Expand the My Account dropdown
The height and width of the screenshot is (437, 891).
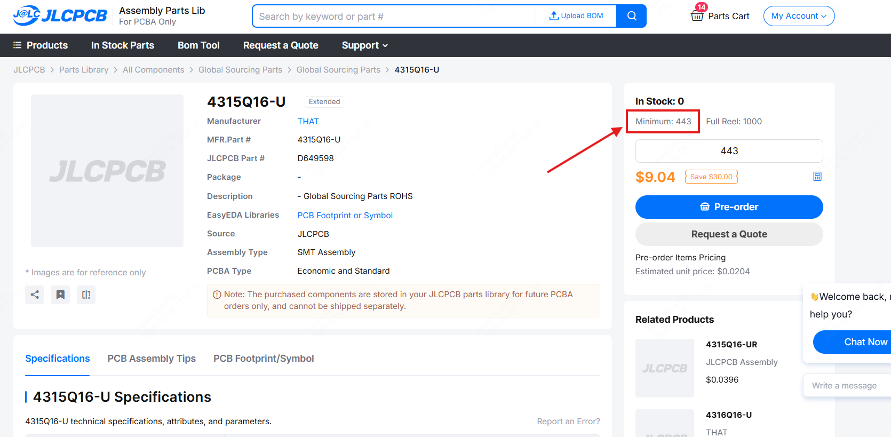799,16
